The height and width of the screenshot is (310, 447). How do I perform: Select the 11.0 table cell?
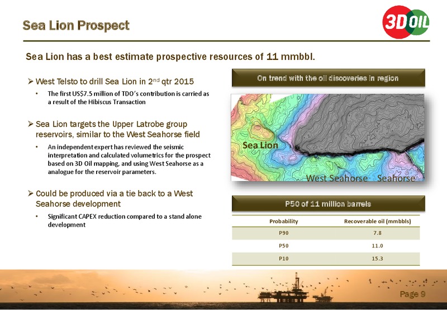(x=378, y=246)
